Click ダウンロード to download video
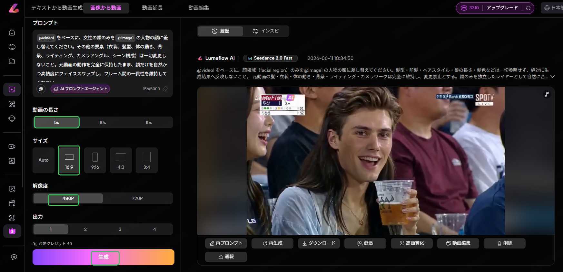The width and height of the screenshot is (563, 272). (x=319, y=243)
